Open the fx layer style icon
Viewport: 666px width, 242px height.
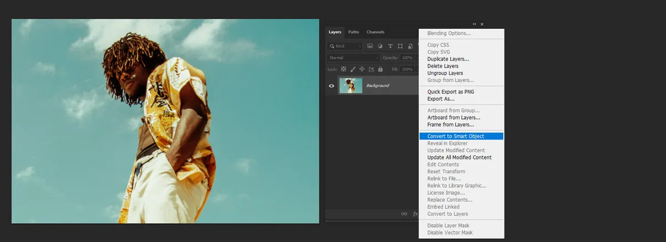tap(415, 214)
